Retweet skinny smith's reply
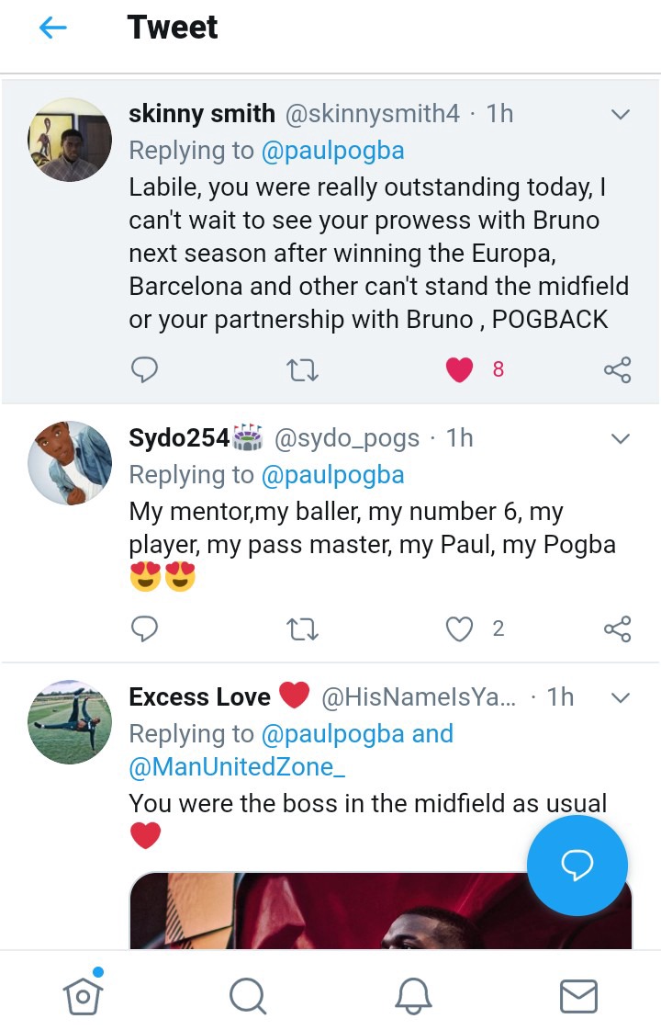The width and height of the screenshot is (661, 1030). pyautogui.click(x=302, y=370)
